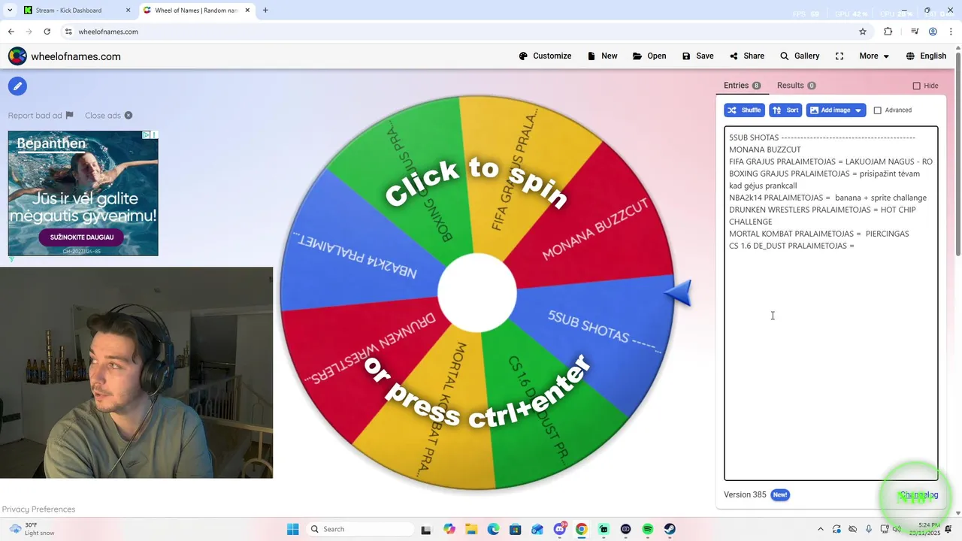Enable the Advanced checkbox
The image size is (962, 541).
click(x=877, y=110)
